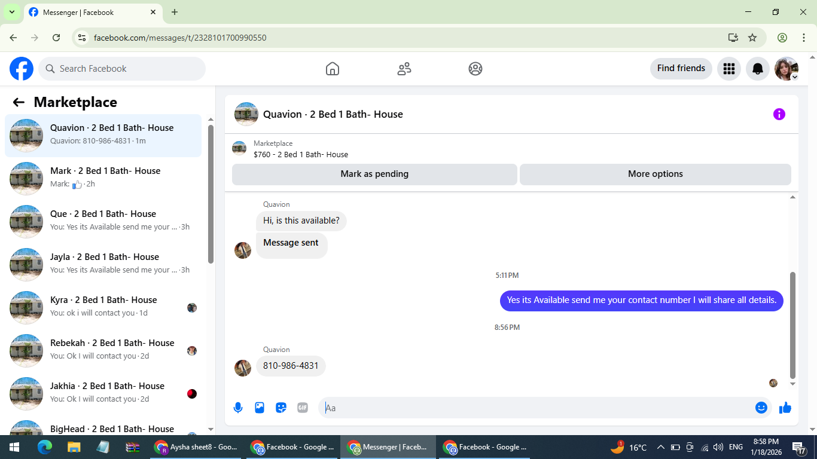Click the $760 - 2 Bed 1 Bath listing link

tap(301, 154)
